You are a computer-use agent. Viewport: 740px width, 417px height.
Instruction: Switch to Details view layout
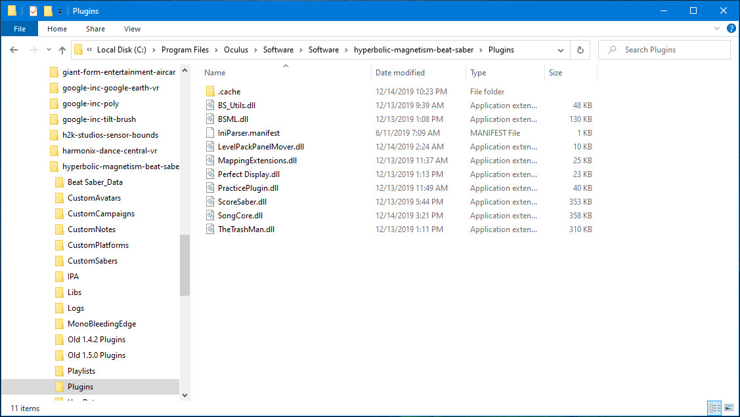[714, 408]
